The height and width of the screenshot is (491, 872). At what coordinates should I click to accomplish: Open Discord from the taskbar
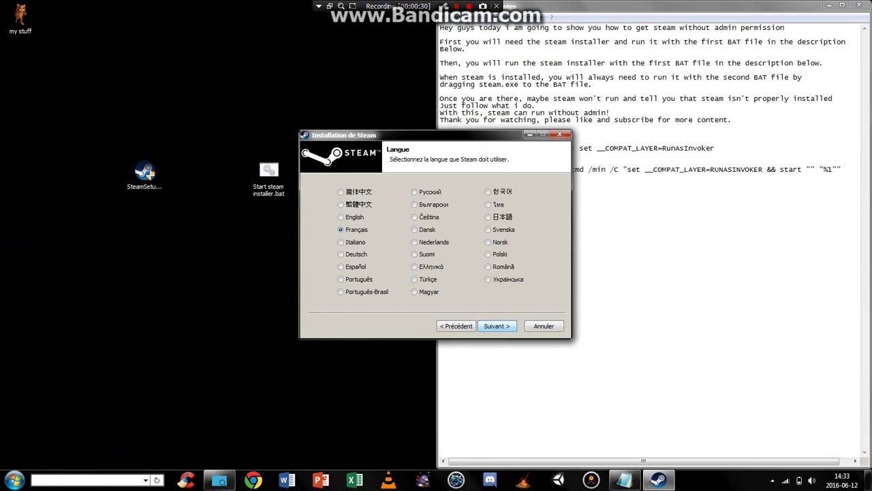click(x=489, y=480)
